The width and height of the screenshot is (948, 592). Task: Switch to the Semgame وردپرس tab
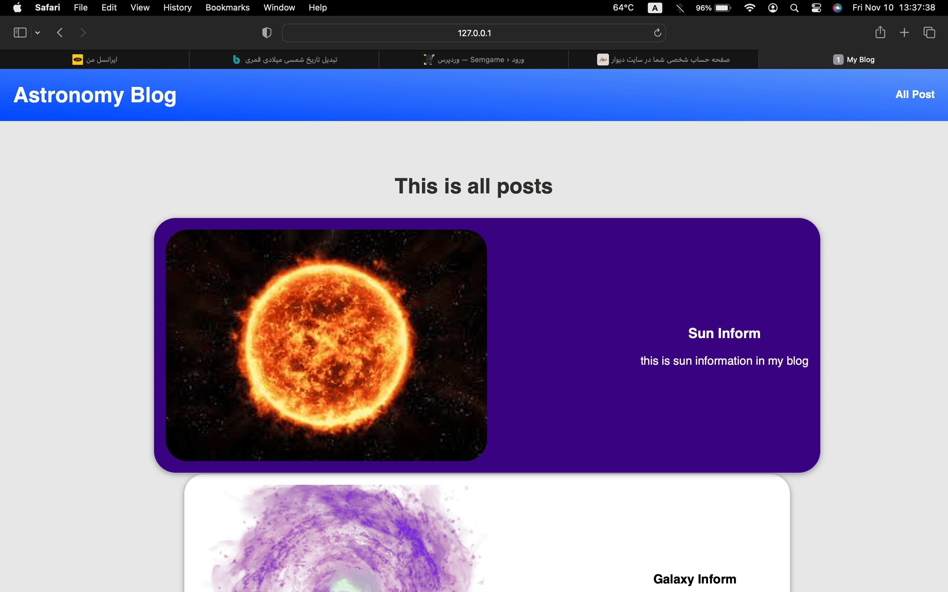(x=474, y=60)
